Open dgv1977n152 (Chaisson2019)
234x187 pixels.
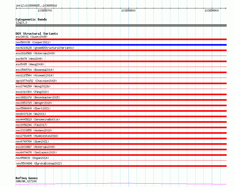36,81
